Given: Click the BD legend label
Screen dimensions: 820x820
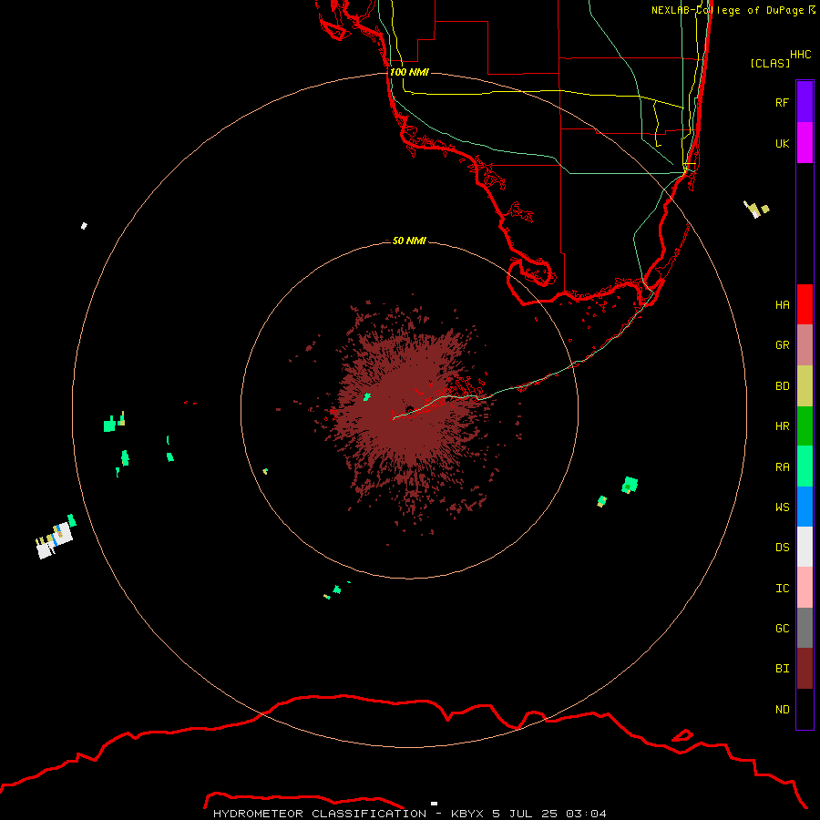Looking at the screenshot, I should click(x=782, y=386).
